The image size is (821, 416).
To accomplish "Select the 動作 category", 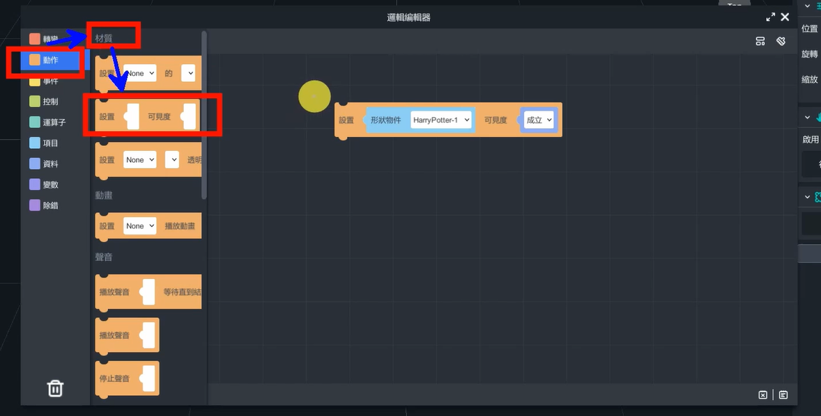I will 50,61.
